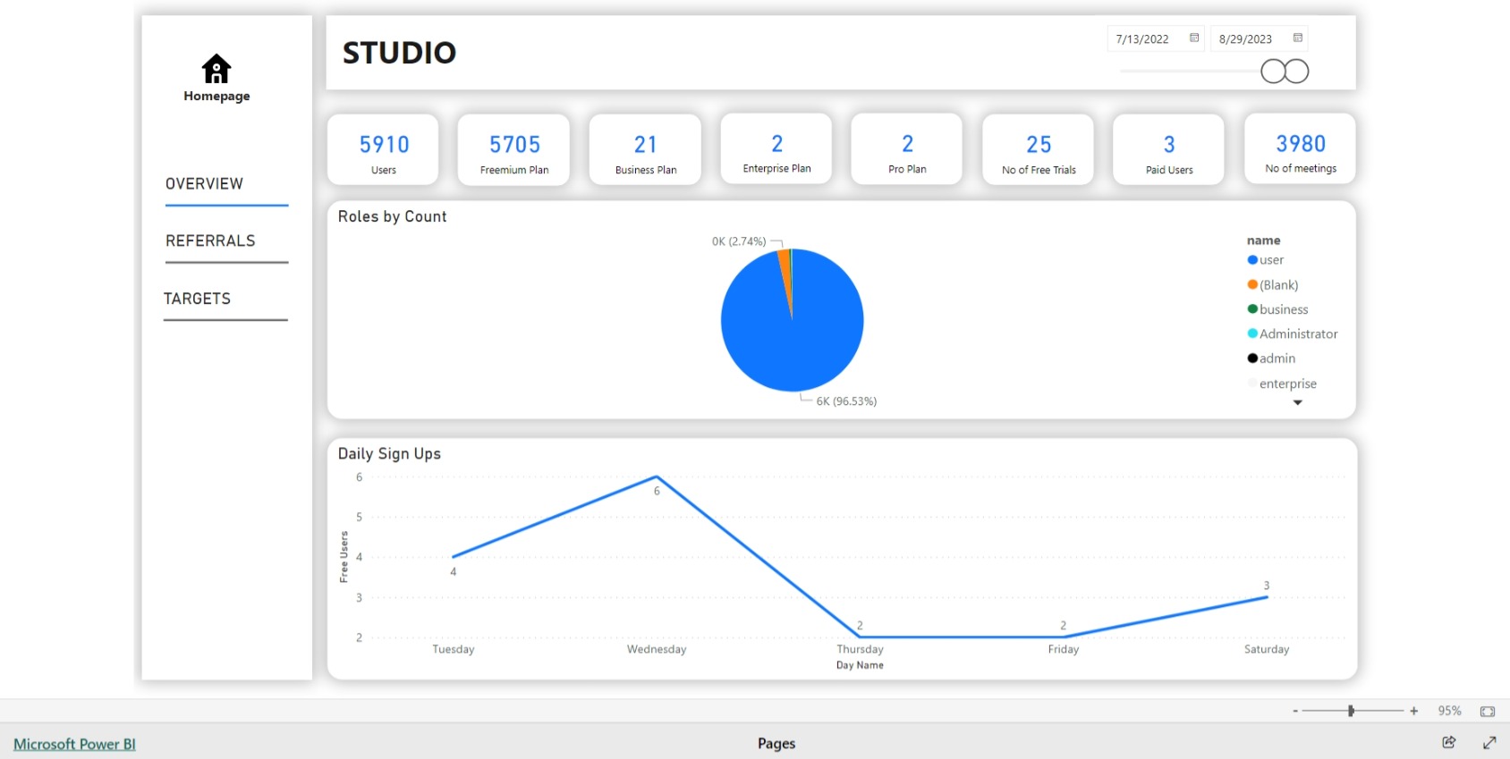Click the left handle of date range slider
1510x759 pixels.
1273,72
